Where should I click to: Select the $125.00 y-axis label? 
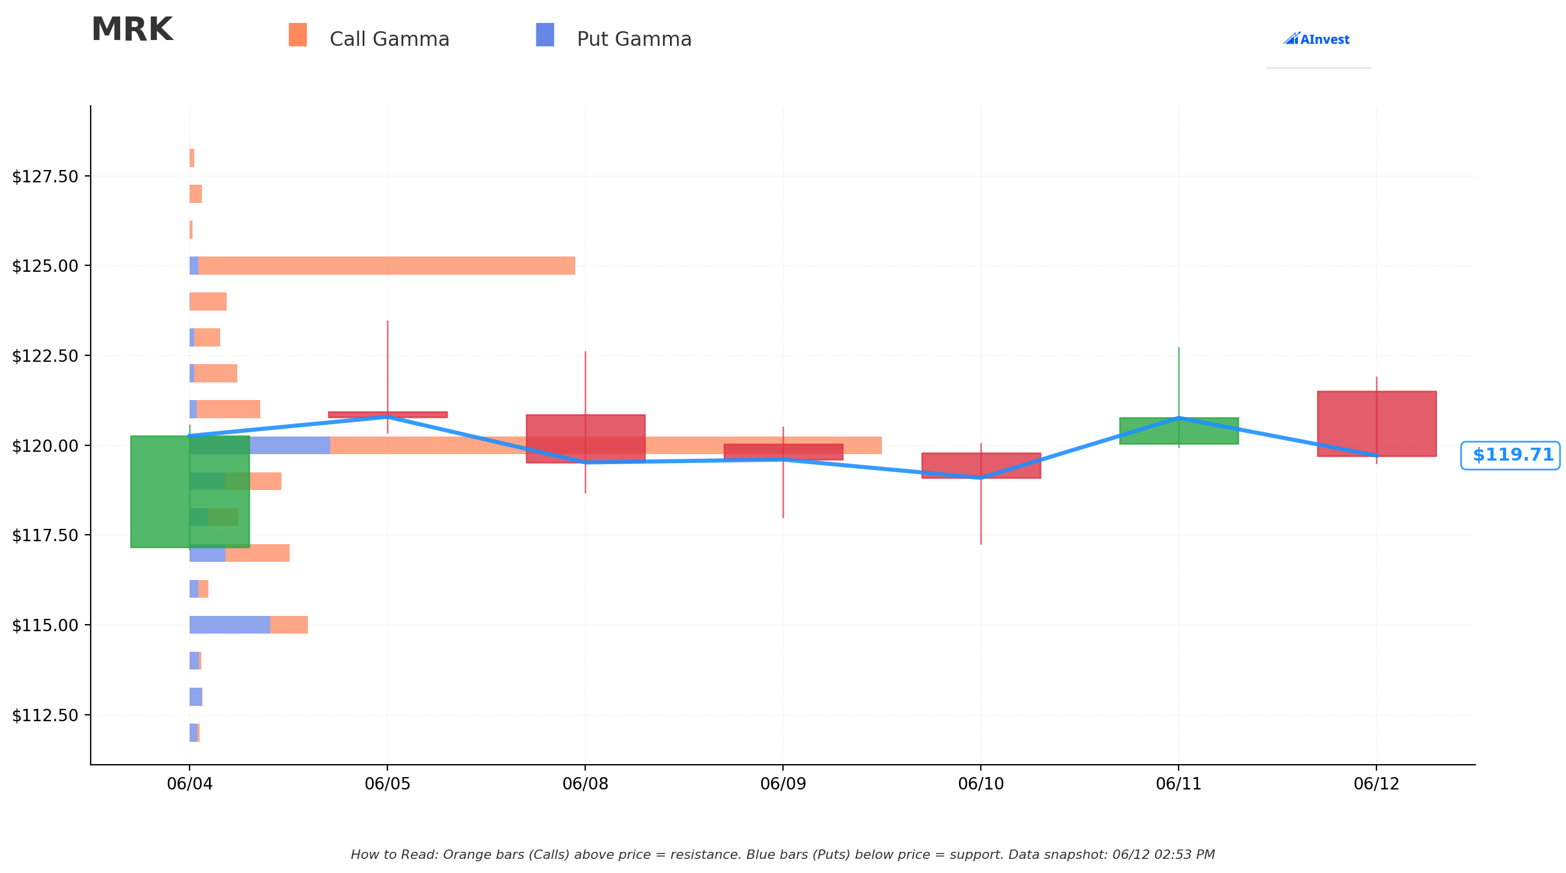(45, 266)
